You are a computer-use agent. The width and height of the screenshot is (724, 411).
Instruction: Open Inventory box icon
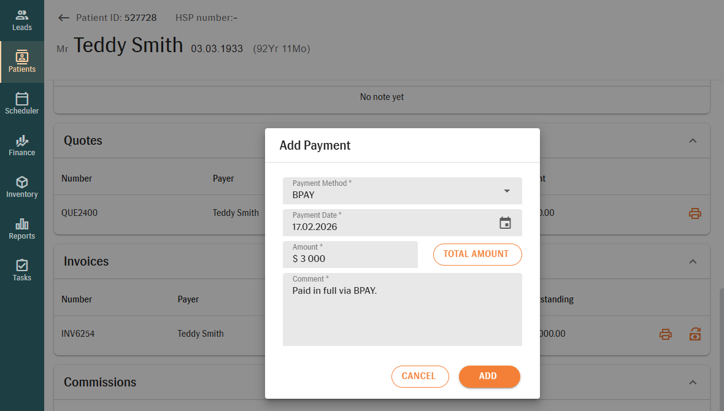[x=22, y=182]
